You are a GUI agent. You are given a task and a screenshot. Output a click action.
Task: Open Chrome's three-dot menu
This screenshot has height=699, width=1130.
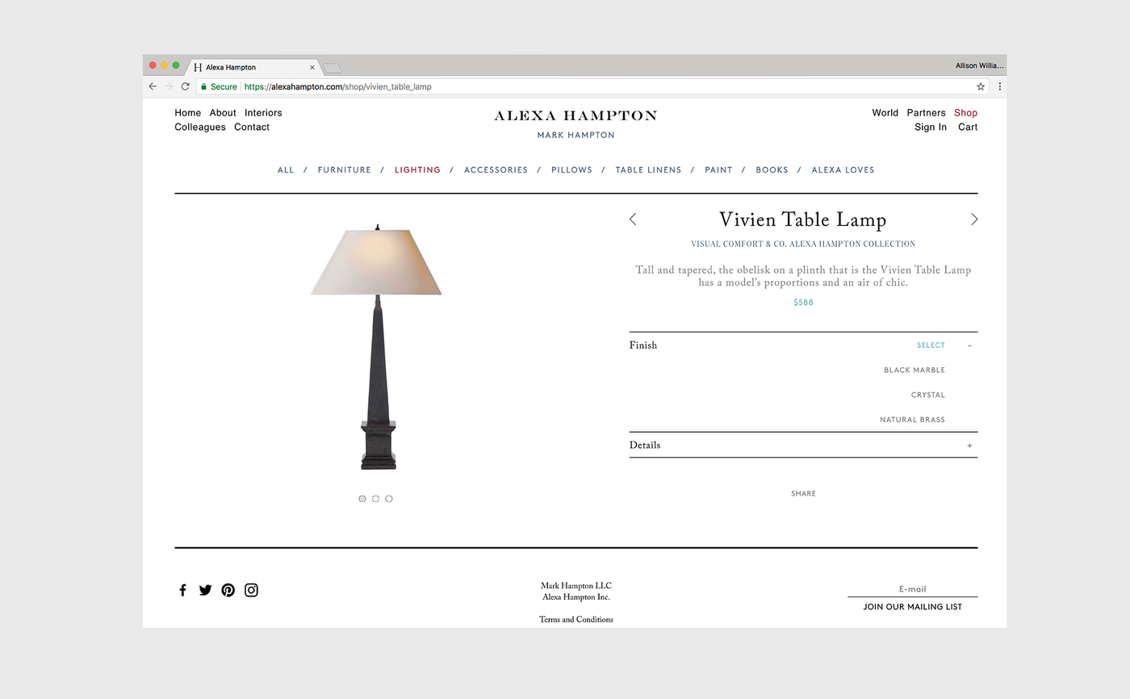point(999,86)
